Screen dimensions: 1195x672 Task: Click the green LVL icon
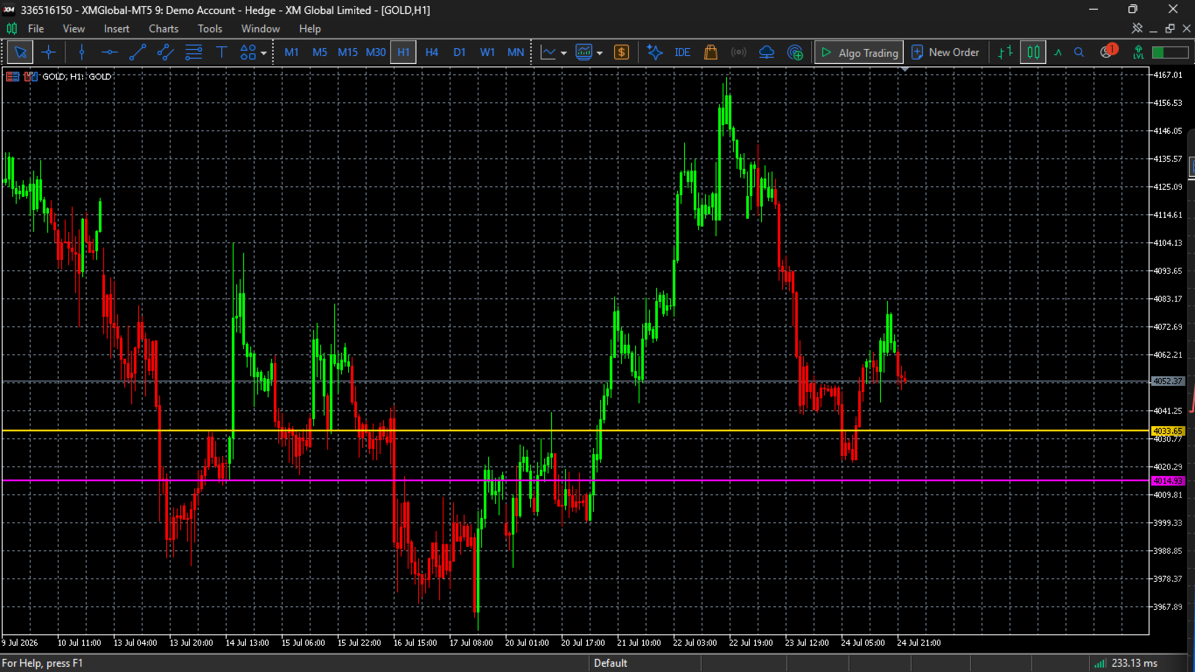pyautogui.click(x=1138, y=52)
